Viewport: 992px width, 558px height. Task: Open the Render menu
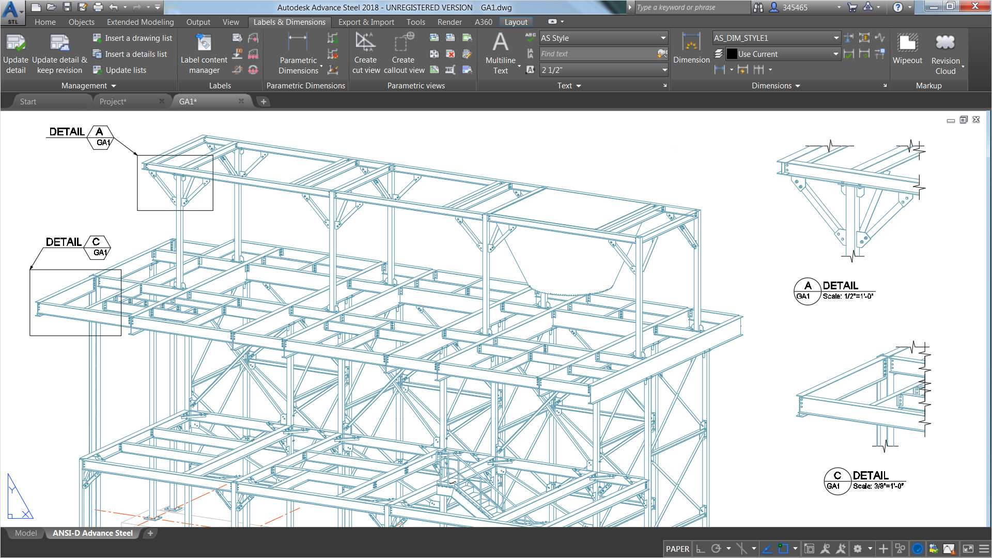pyautogui.click(x=449, y=22)
